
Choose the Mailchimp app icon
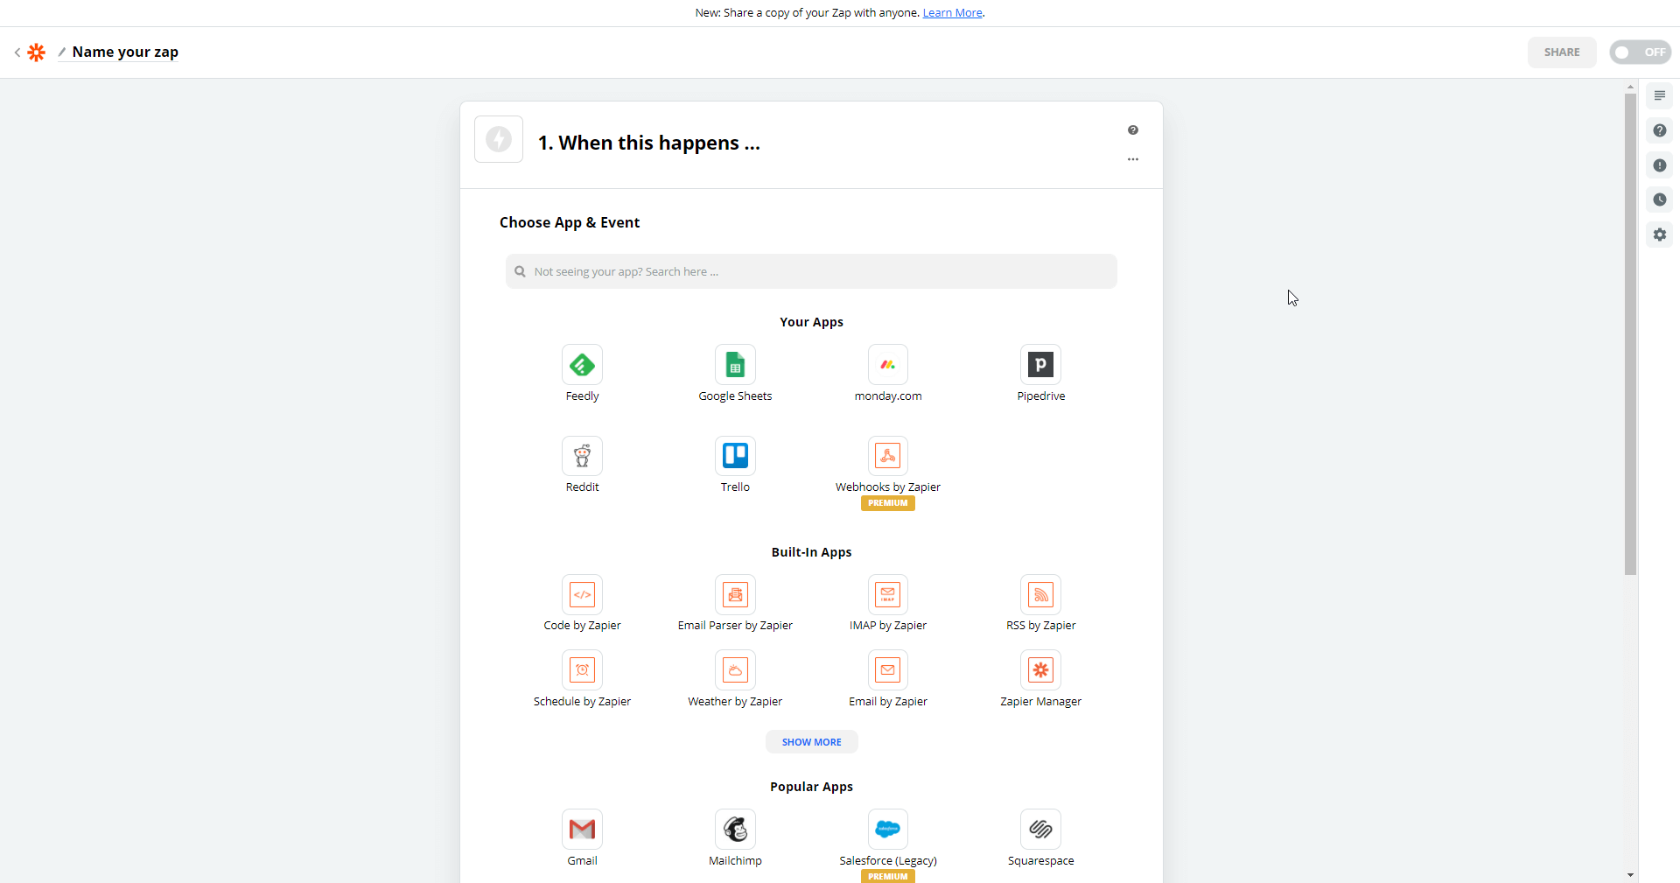point(735,830)
